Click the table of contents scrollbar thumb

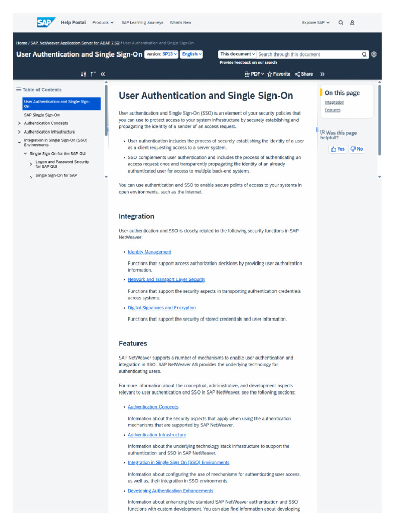106,110
